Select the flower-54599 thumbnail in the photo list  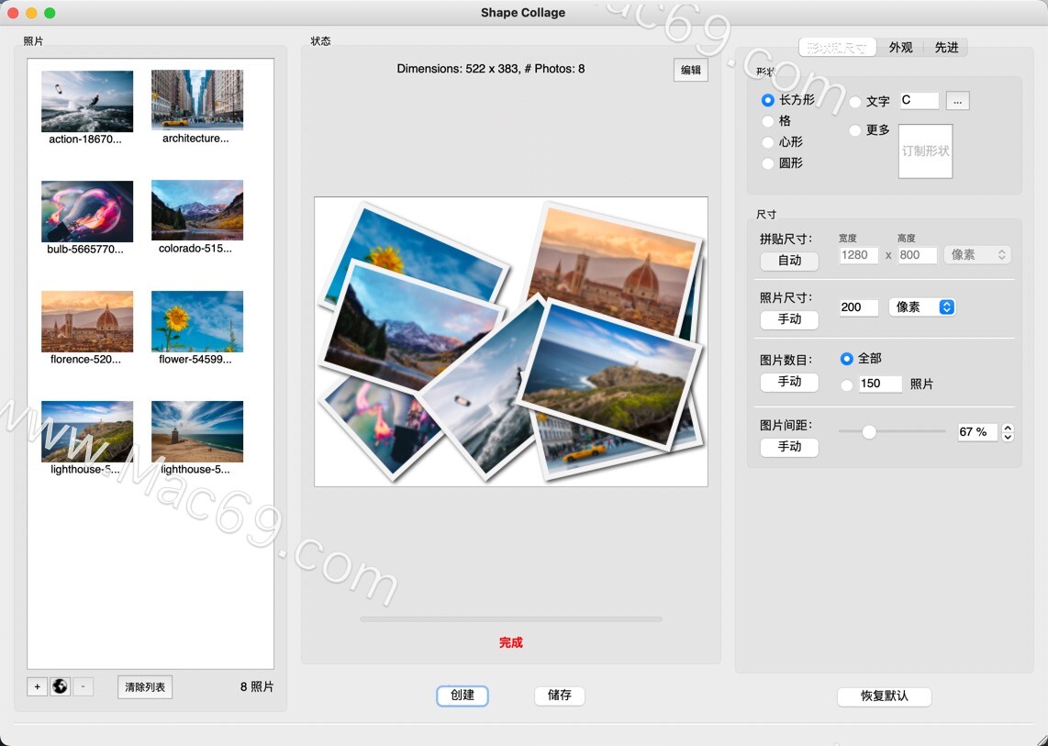point(196,321)
